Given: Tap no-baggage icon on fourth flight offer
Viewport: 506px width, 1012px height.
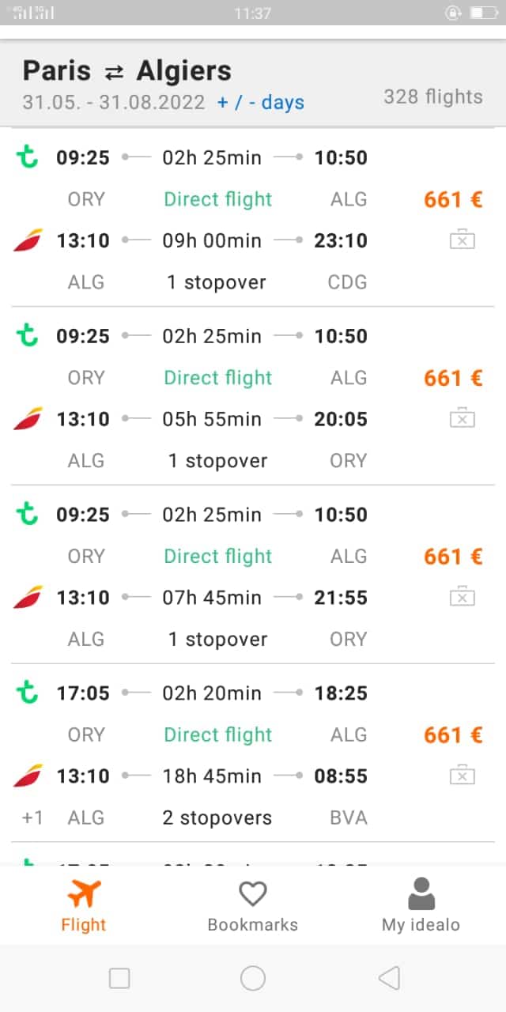Looking at the screenshot, I should pyautogui.click(x=463, y=776).
